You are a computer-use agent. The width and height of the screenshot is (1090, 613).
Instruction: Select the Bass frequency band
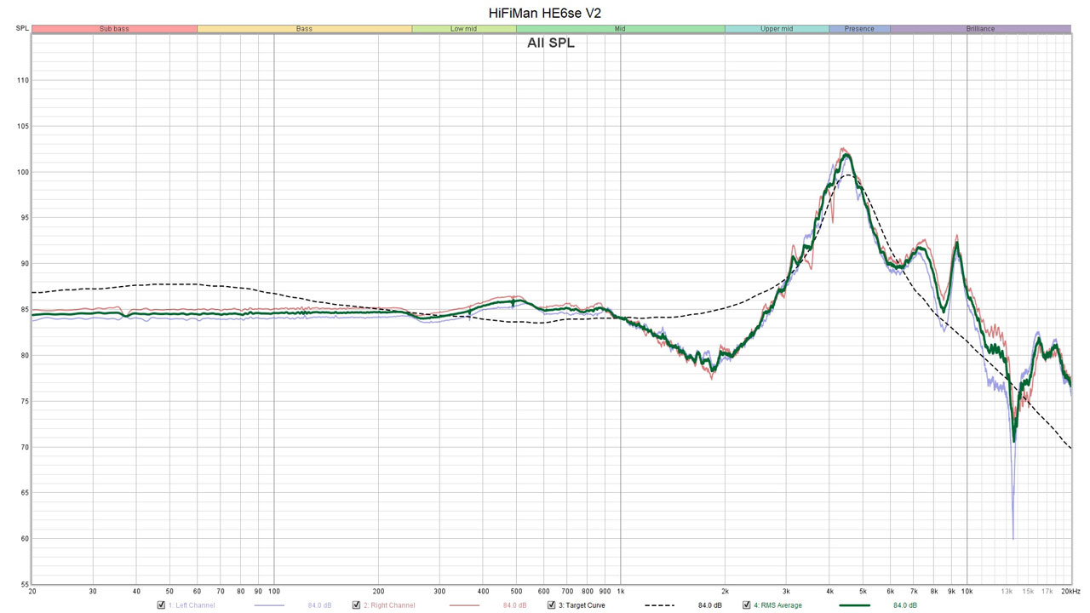tap(304, 29)
